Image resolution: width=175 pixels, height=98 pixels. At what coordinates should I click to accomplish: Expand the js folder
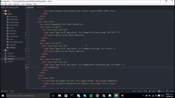click(4, 50)
